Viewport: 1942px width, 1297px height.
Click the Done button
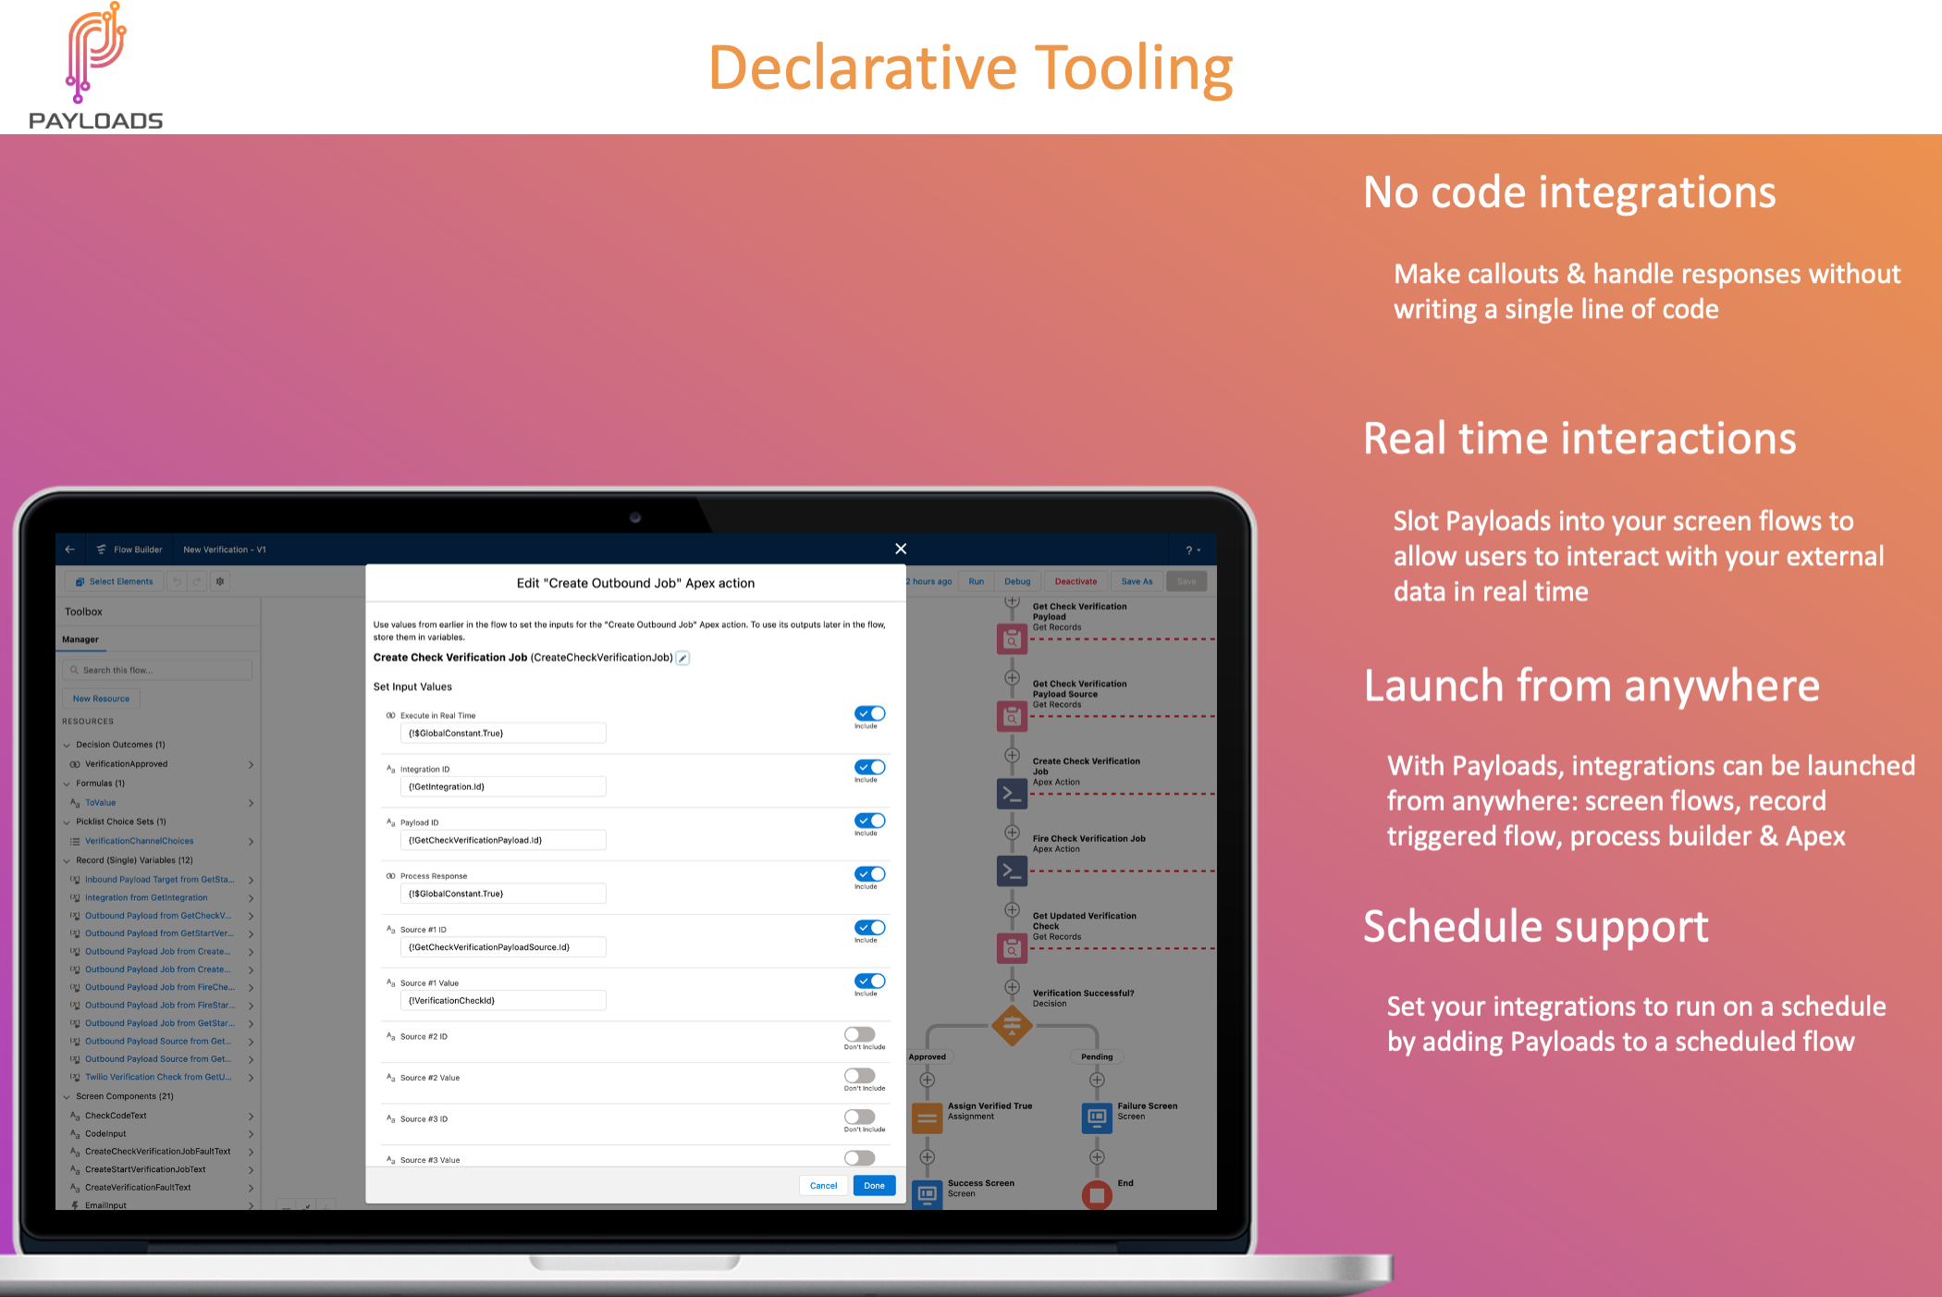coord(874,1185)
